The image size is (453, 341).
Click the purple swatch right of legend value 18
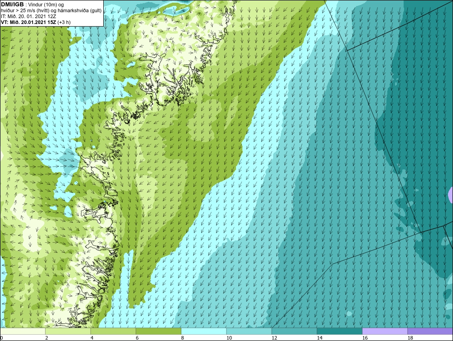(x=430, y=331)
